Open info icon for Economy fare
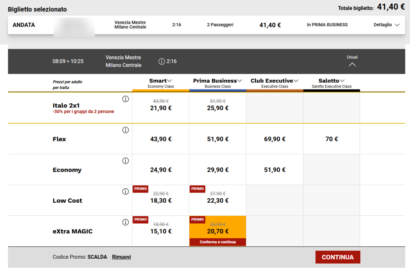Image resolution: width=410 pixels, height=268 pixels. click(126, 161)
